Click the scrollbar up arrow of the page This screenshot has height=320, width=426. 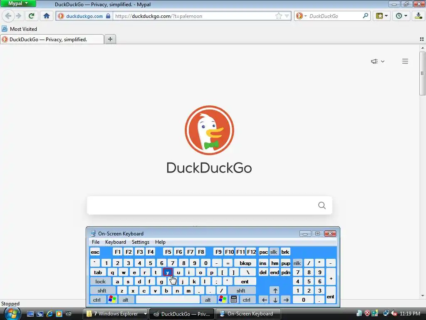pyautogui.click(x=423, y=48)
